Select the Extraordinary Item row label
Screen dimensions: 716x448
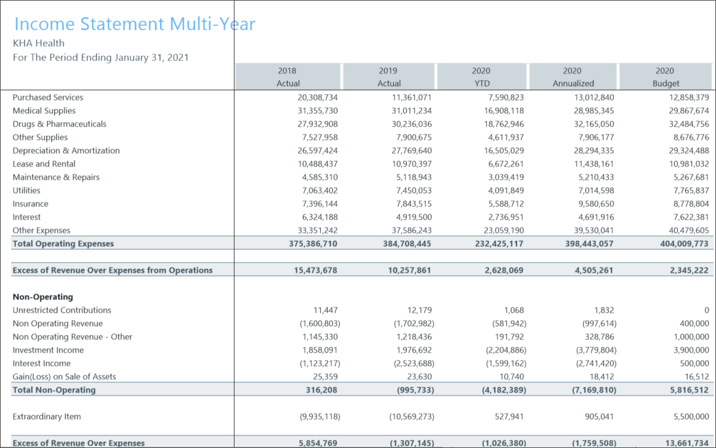point(47,417)
